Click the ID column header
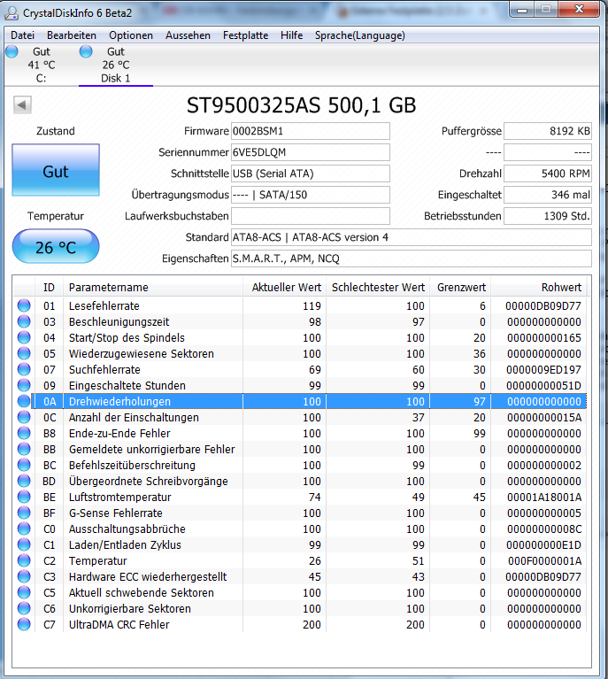 (x=49, y=288)
